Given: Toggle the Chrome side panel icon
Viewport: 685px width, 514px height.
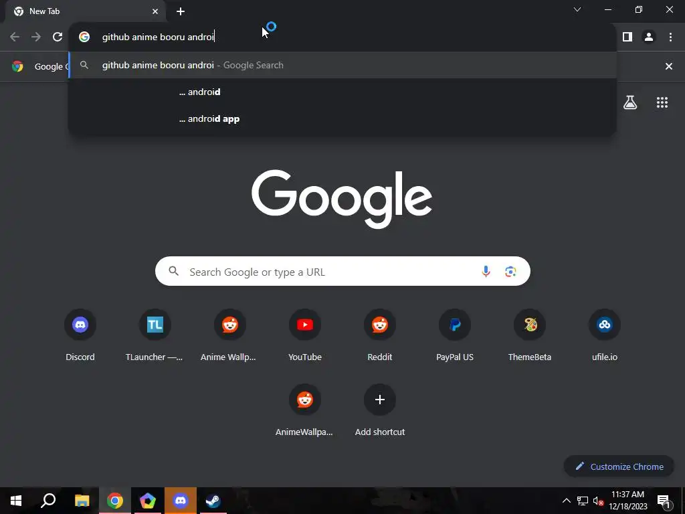Looking at the screenshot, I should coord(627,37).
